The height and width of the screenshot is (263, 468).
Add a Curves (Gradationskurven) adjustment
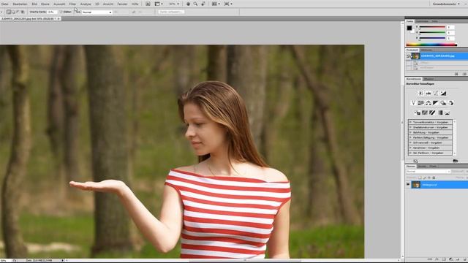pos(436,94)
